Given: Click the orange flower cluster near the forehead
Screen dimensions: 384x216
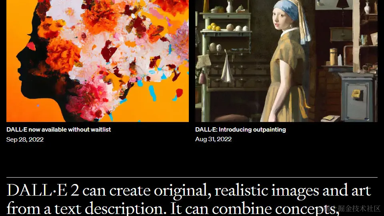Looking at the screenshot, I should click(x=63, y=55).
